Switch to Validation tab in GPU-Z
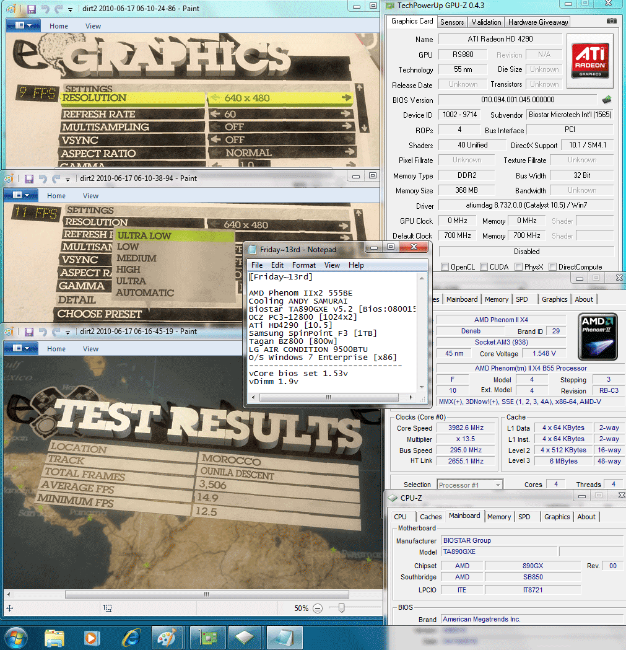The width and height of the screenshot is (626, 650). (x=486, y=22)
